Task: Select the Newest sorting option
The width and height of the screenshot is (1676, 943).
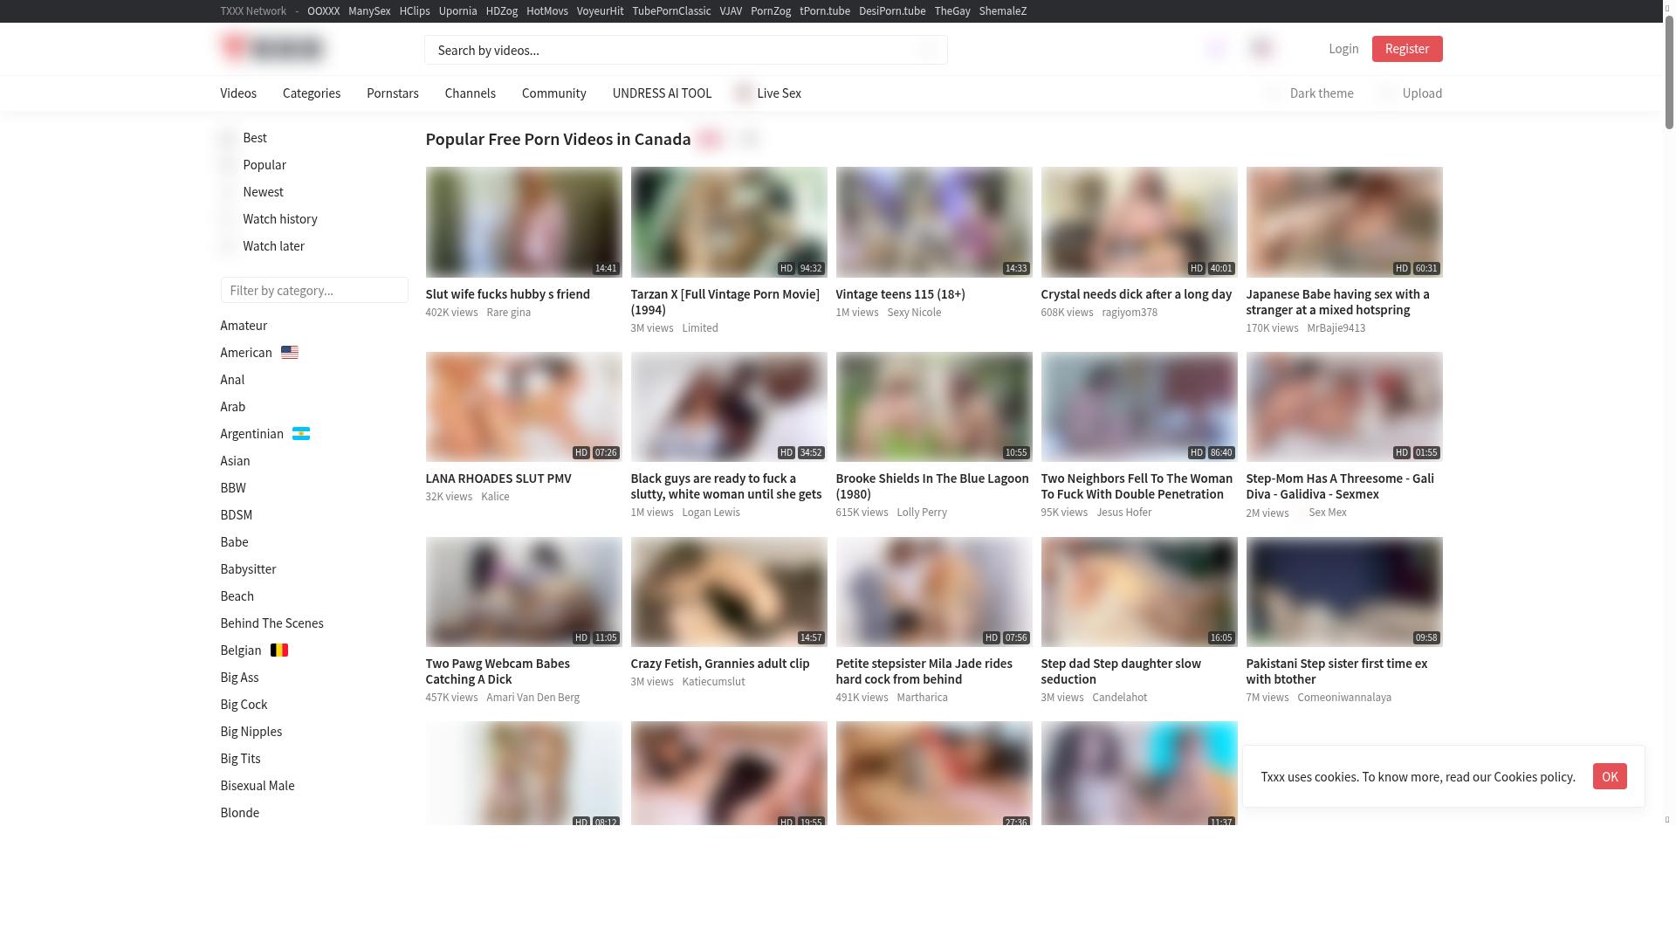Action: click(x=263, y=192)
